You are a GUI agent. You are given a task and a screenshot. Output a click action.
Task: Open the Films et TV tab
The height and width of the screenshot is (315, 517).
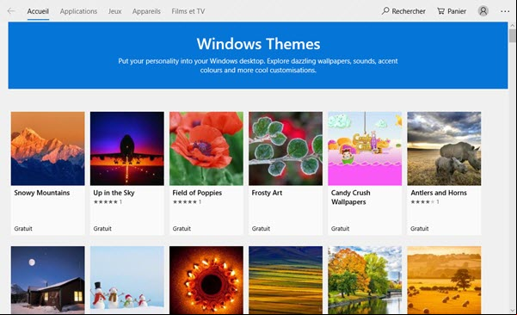click(x=188, y=11)
